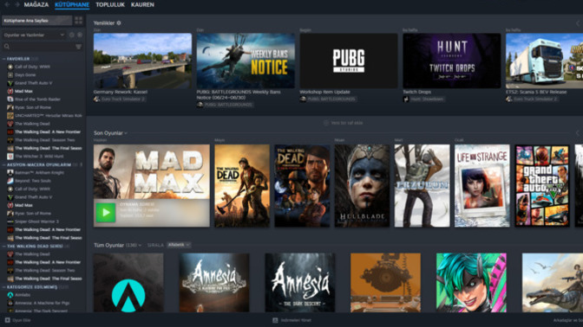Select The Witcher 3: Wild Hunt
Image resolution: width=583 pixels, height=327 pixels.
39,157
